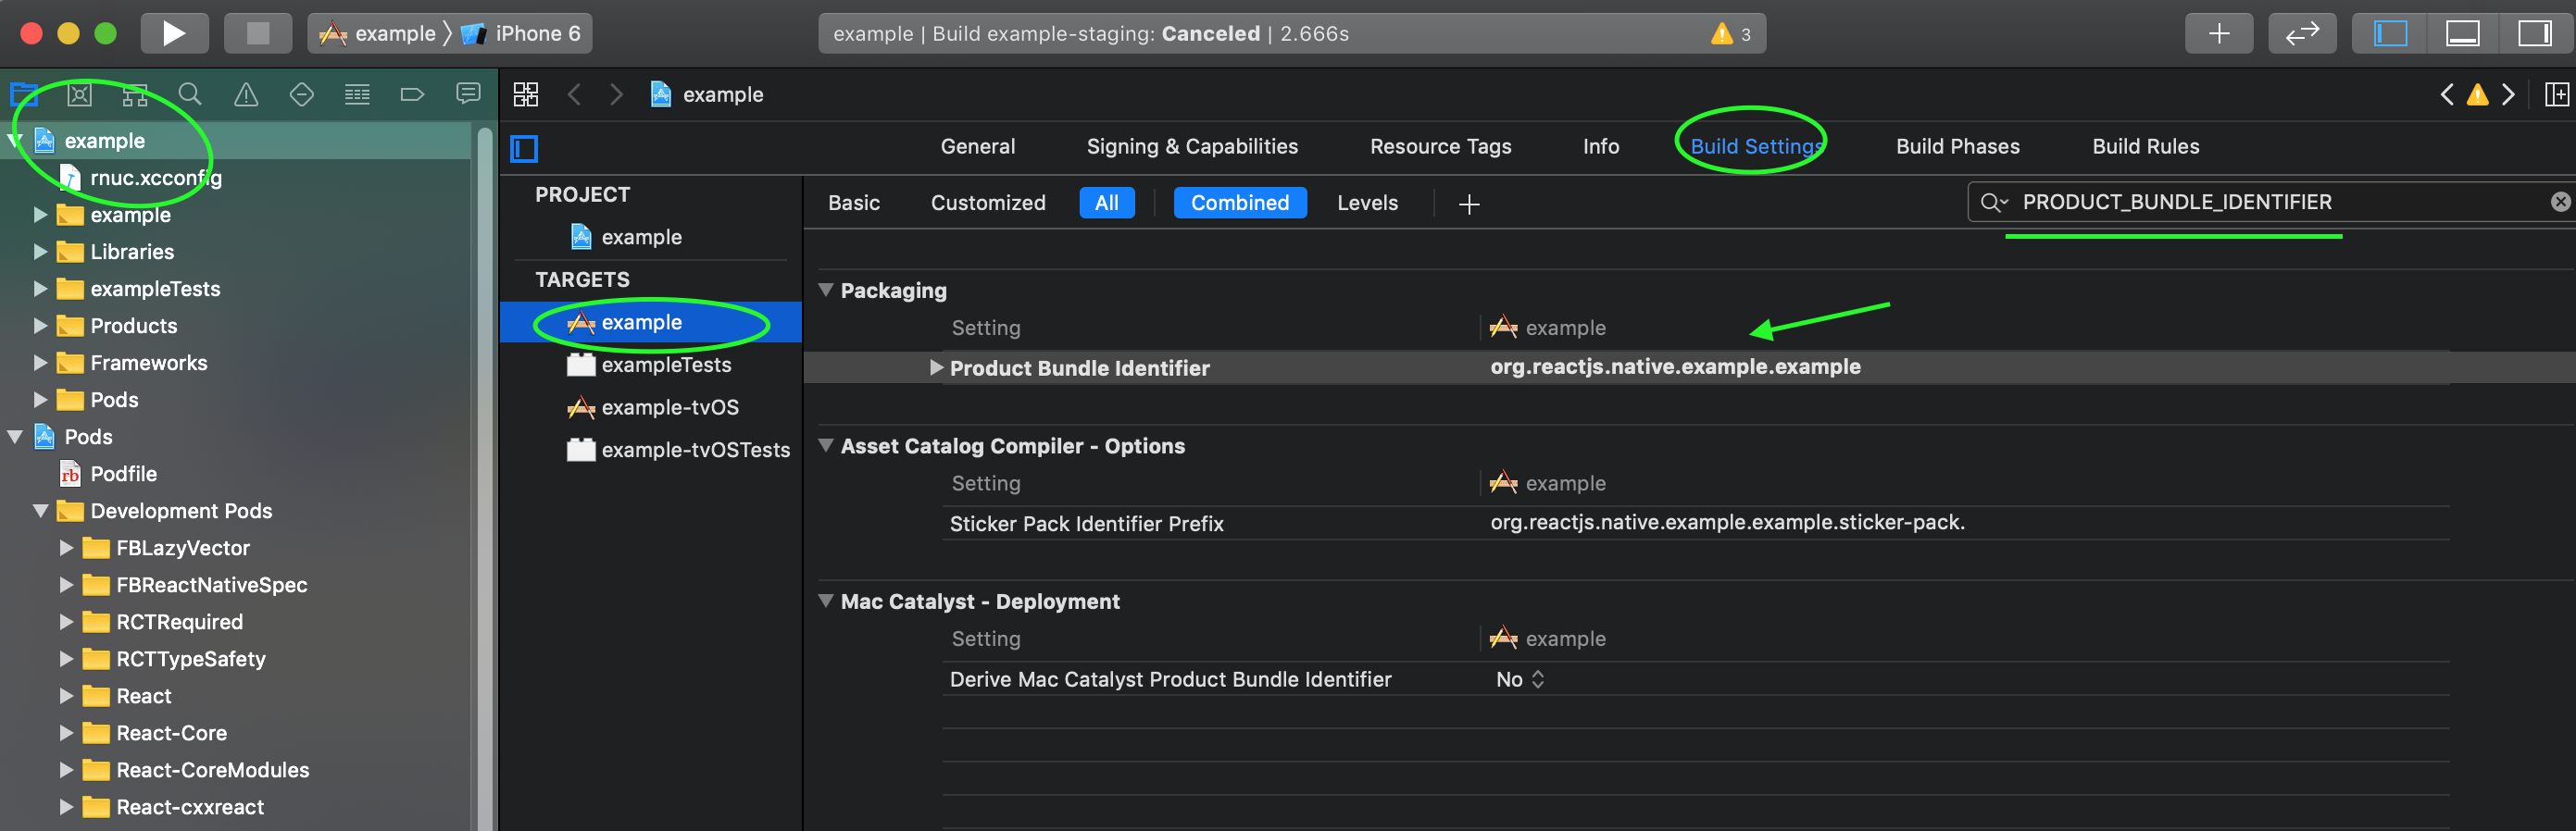Open the Build Phases tab

pyautogui.click(x=1957, y=147)
